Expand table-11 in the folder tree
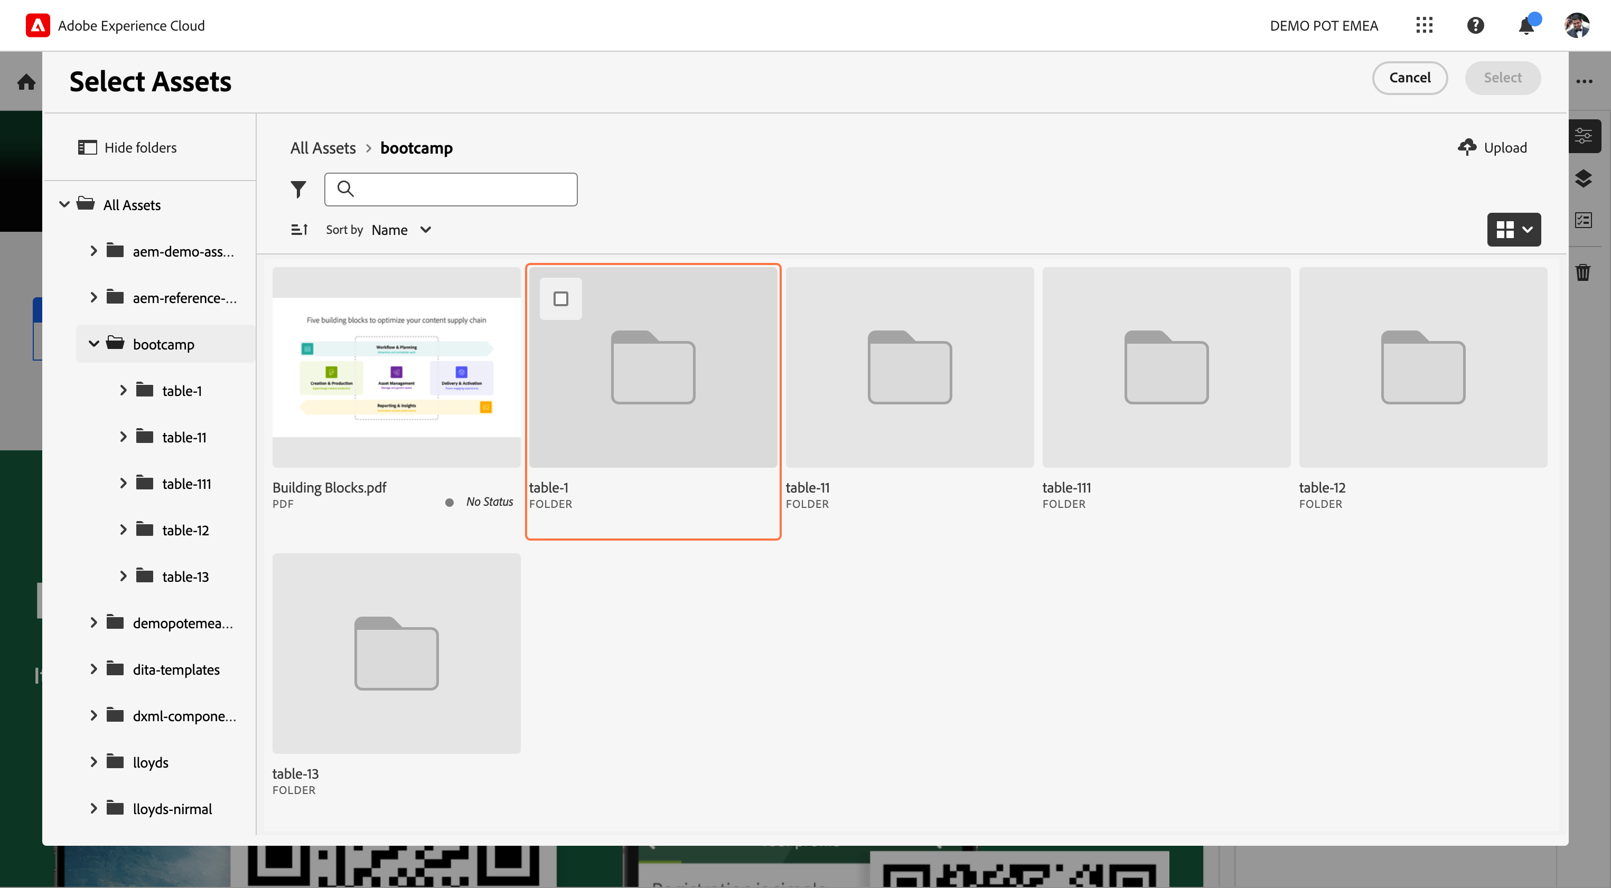Viewport: 1611px width, 888px height. click(123, 437)
